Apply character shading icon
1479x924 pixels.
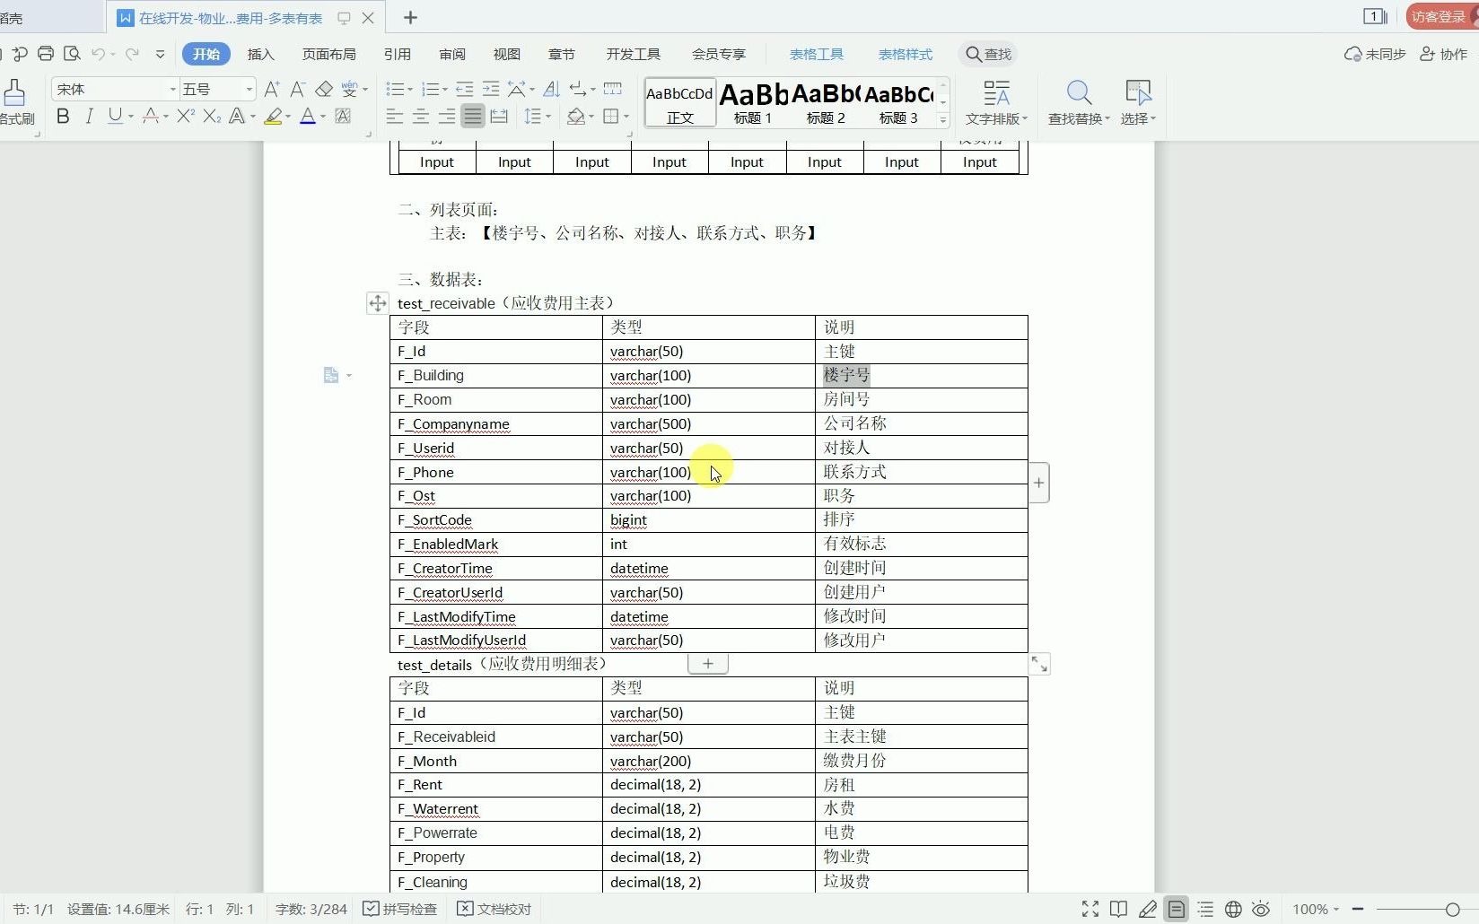tap(343, 116)
